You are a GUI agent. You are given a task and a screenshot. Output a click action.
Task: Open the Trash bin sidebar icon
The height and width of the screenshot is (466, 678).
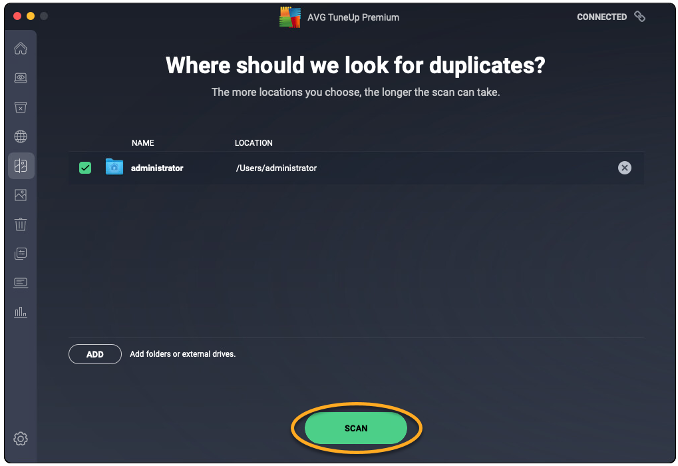coord(21,224)
